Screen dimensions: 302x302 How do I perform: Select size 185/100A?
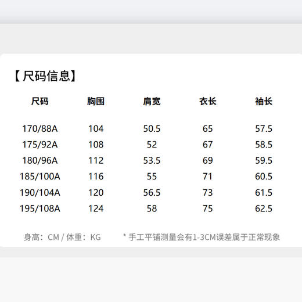coord(40,177)
